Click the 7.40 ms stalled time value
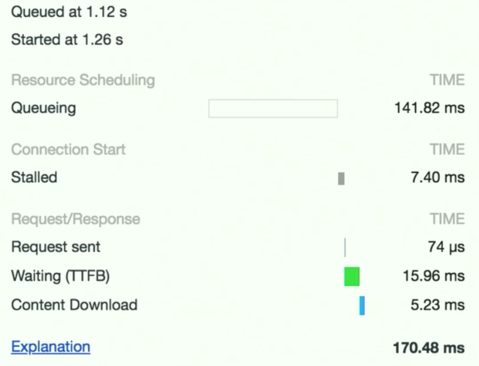The image size is (479, 366). (438, 177)
